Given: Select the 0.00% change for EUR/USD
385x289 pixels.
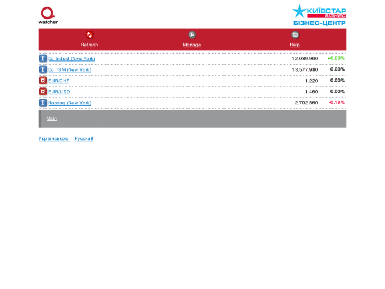Looking at the screenshot, I should [337, 92].
